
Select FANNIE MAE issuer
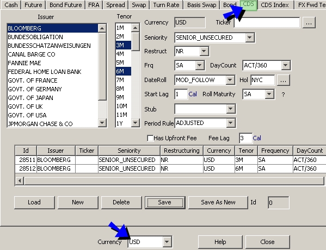tap(52, 63)
